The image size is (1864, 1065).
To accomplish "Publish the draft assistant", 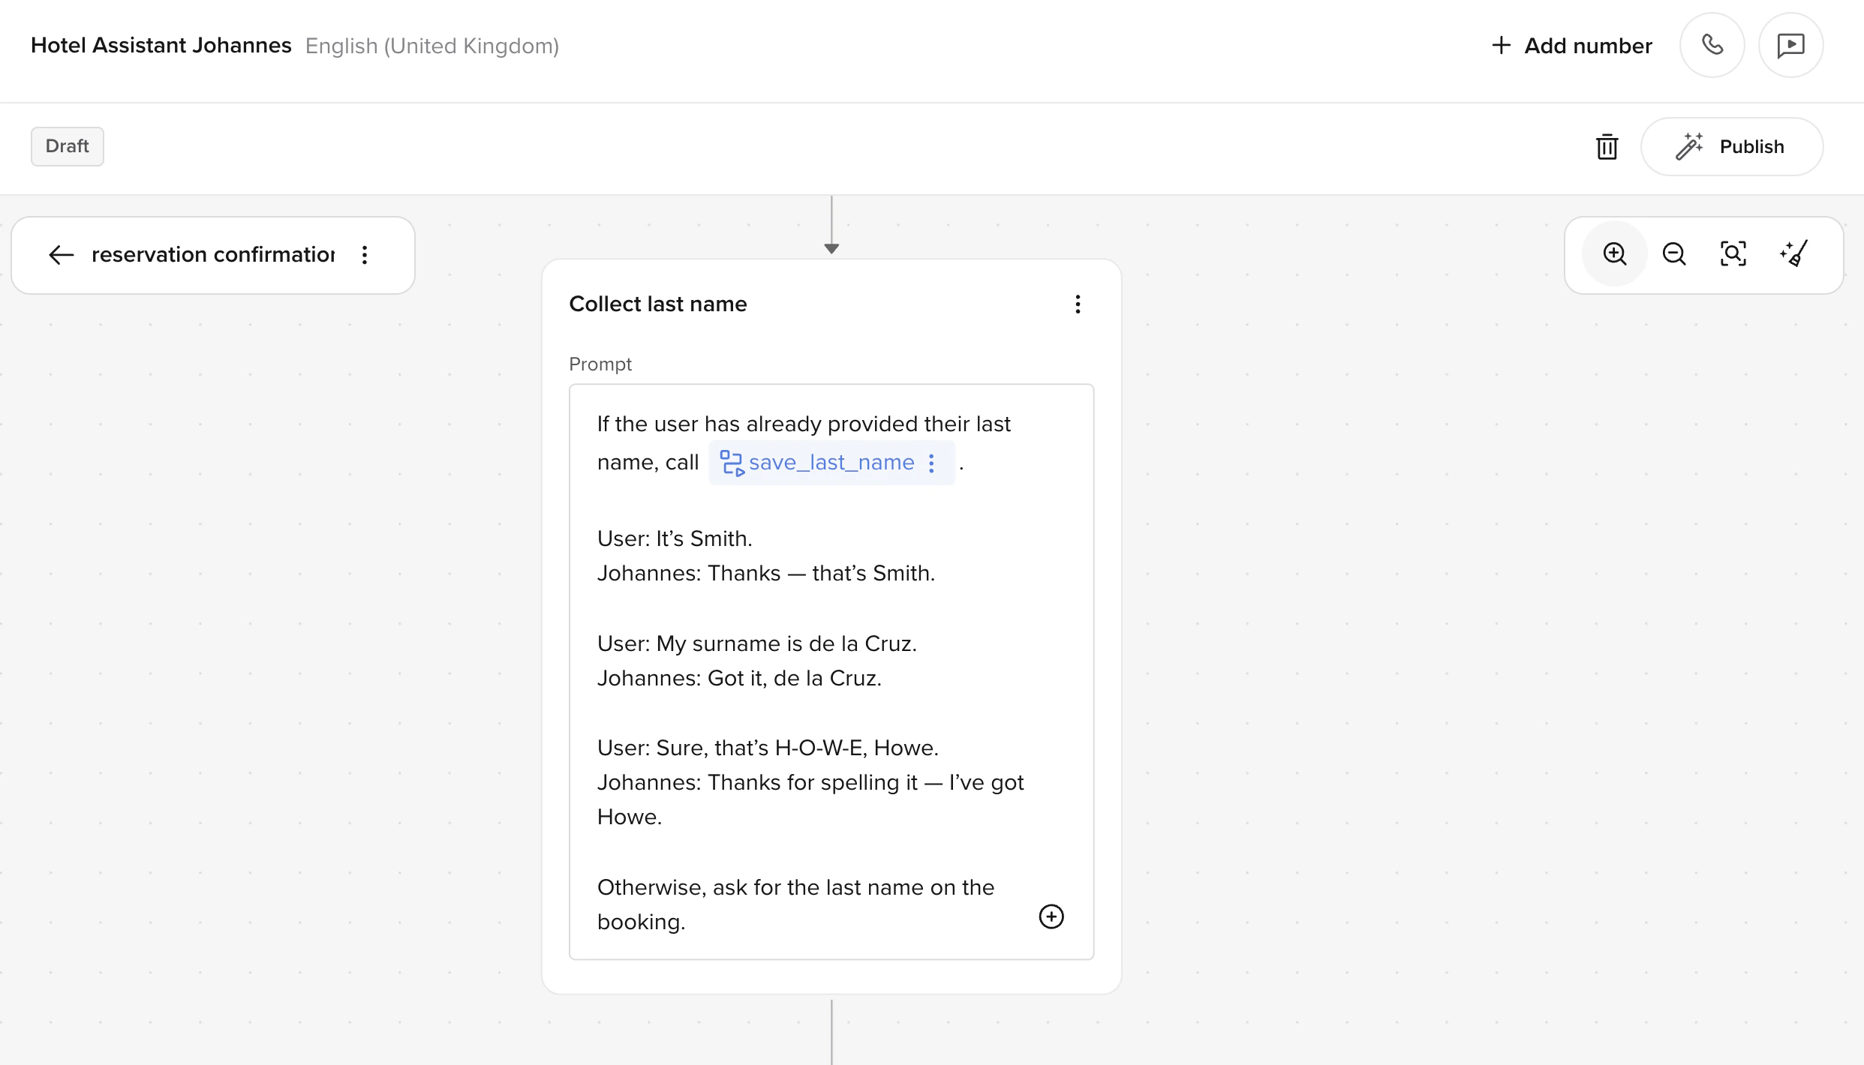I will pos(1731,146).
